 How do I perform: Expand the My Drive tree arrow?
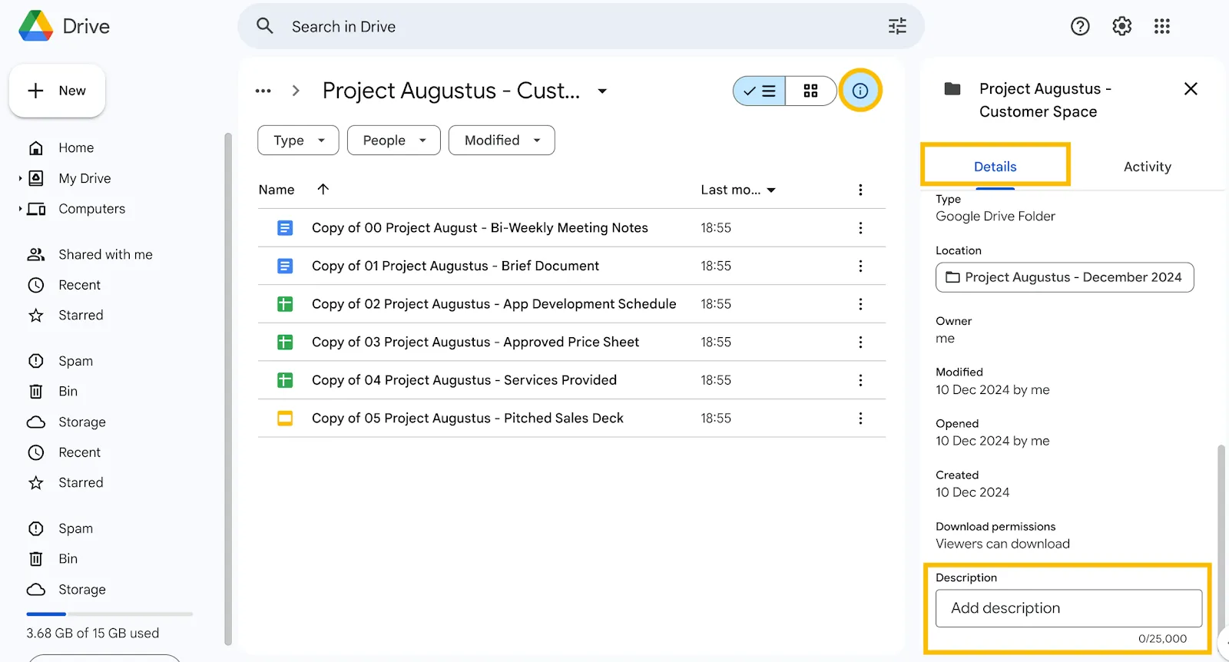(20, 178)
